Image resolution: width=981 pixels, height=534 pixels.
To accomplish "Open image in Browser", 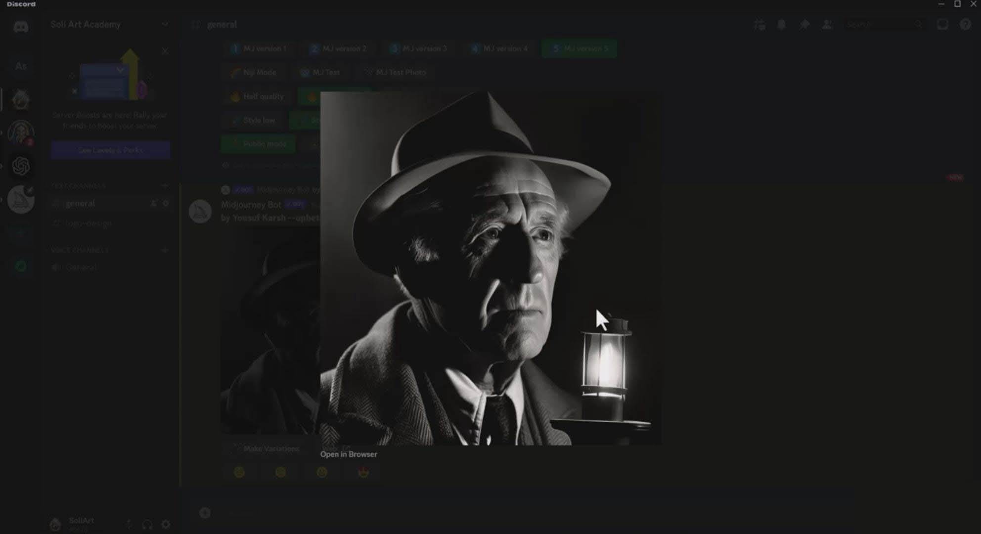I will (x=348, y=454).
